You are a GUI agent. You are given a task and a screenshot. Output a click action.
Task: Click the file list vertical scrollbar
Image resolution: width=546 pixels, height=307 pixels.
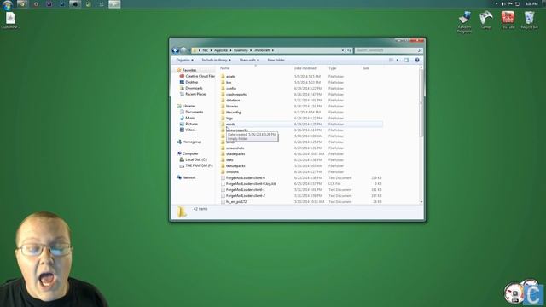point(421,135)
